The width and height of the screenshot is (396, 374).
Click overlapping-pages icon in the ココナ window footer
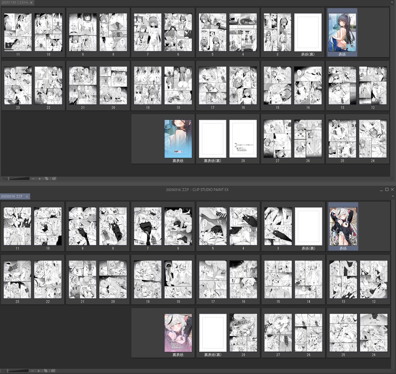click(46, 371)
